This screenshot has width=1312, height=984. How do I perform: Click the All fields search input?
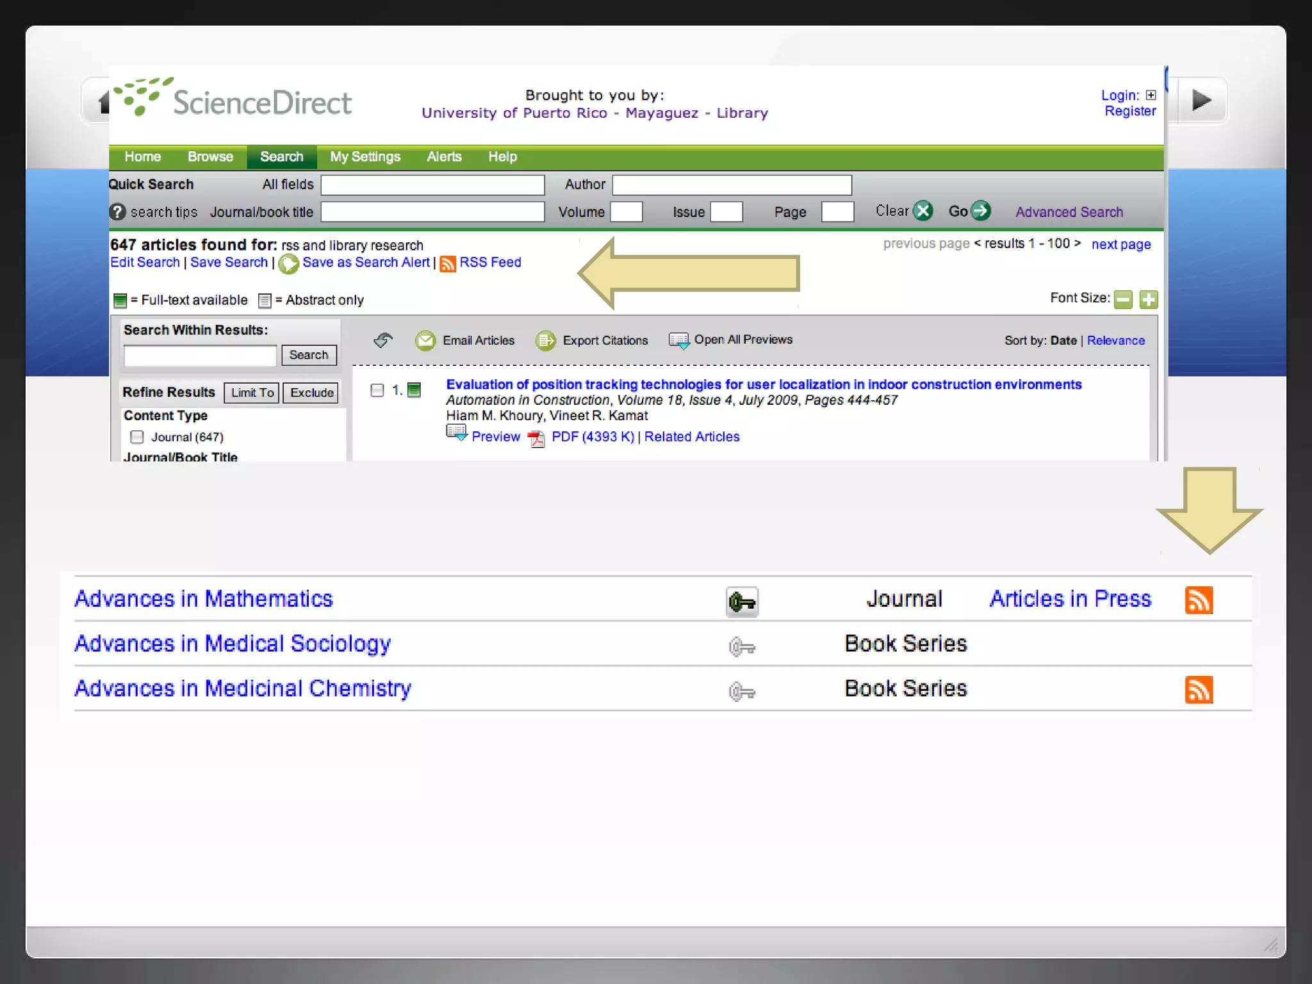pyautogui.click(x=432, y=185)
